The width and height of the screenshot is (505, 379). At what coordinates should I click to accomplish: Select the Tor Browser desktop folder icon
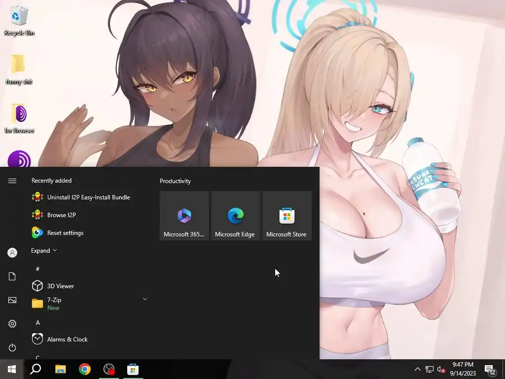pos(19,118)
